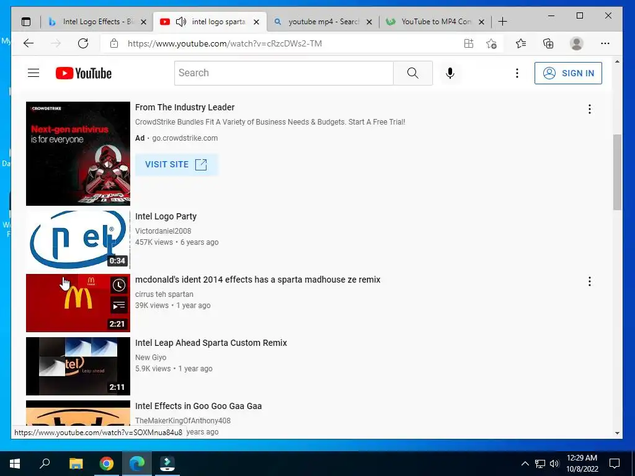Click go.crowdstrike.com ad link

pos(185,138)
